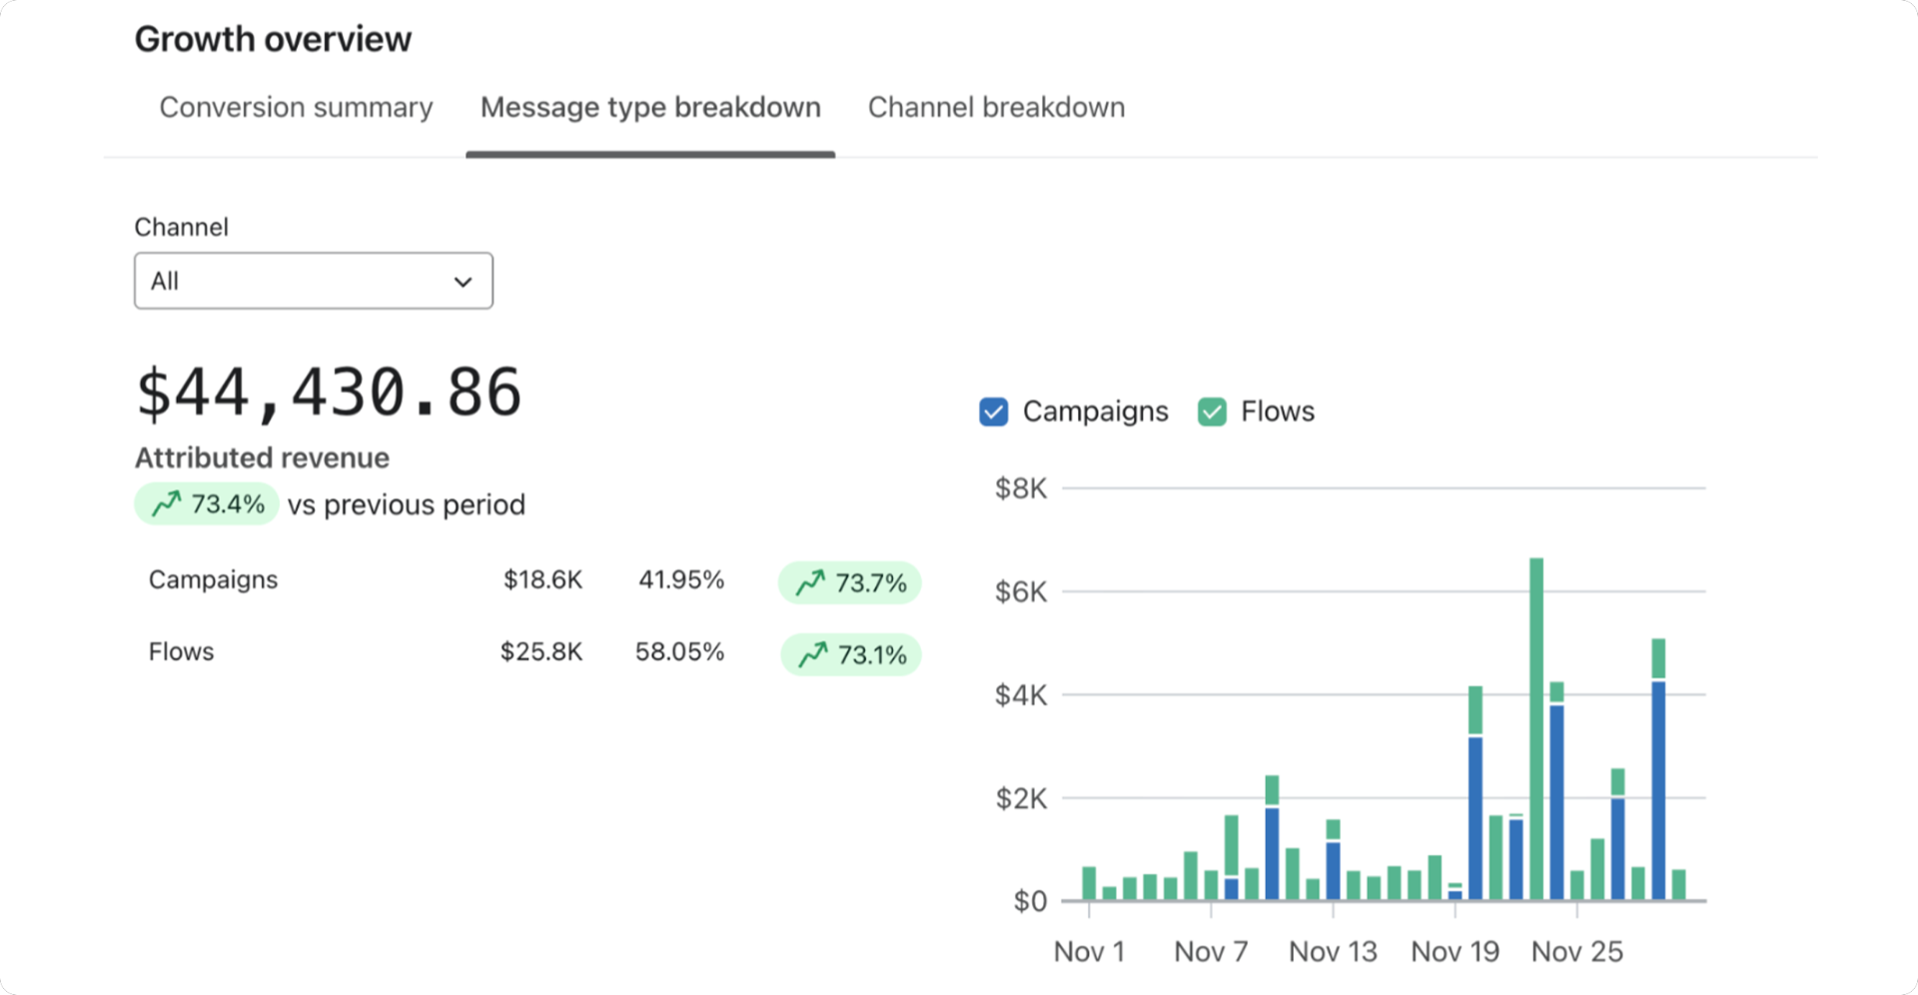
Task: Click the 73.4% trend badge
Action: 207,503
